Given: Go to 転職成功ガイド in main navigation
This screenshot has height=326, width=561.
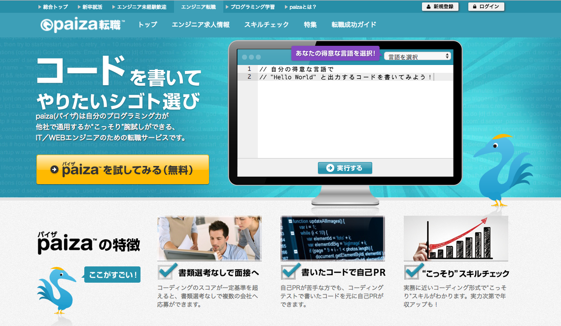Looking at the screenshot, I should [x=354, y=25].
